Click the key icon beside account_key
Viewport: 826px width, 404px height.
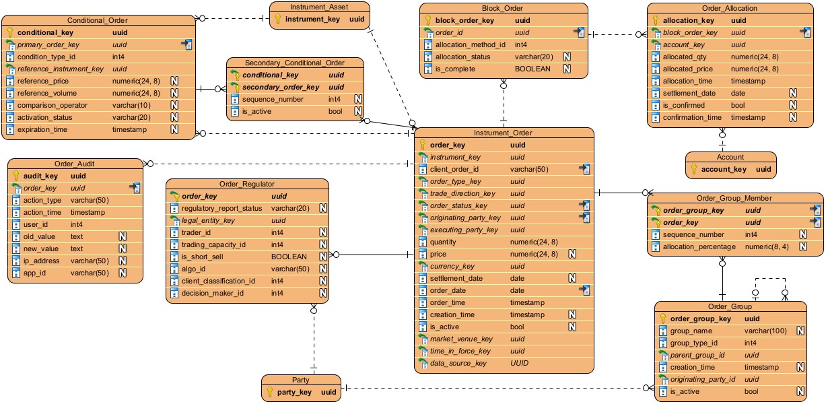tap(693, 170)
